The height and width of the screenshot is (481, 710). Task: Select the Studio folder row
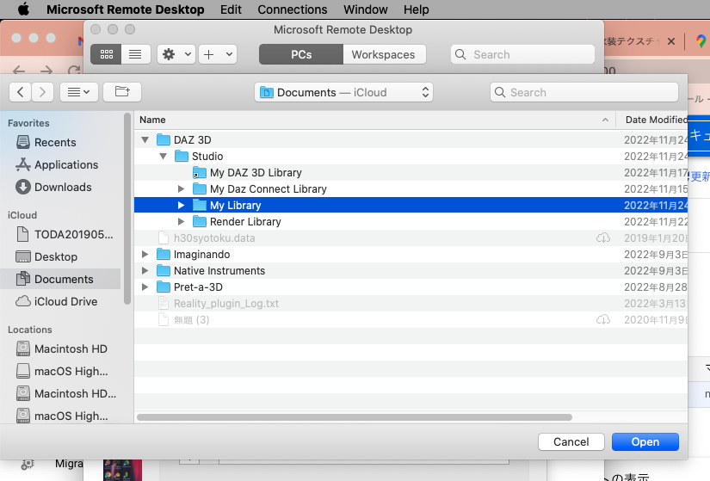[x=411, y=157]
